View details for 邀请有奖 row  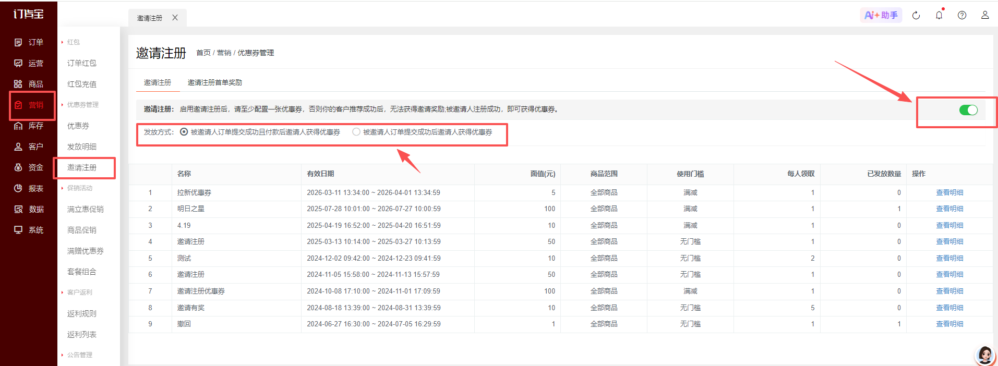(x=949, y=308)
